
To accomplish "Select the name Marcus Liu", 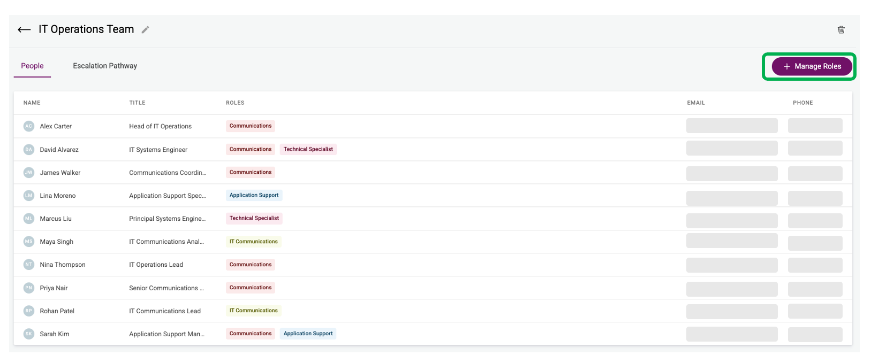I will click(56, 219).
